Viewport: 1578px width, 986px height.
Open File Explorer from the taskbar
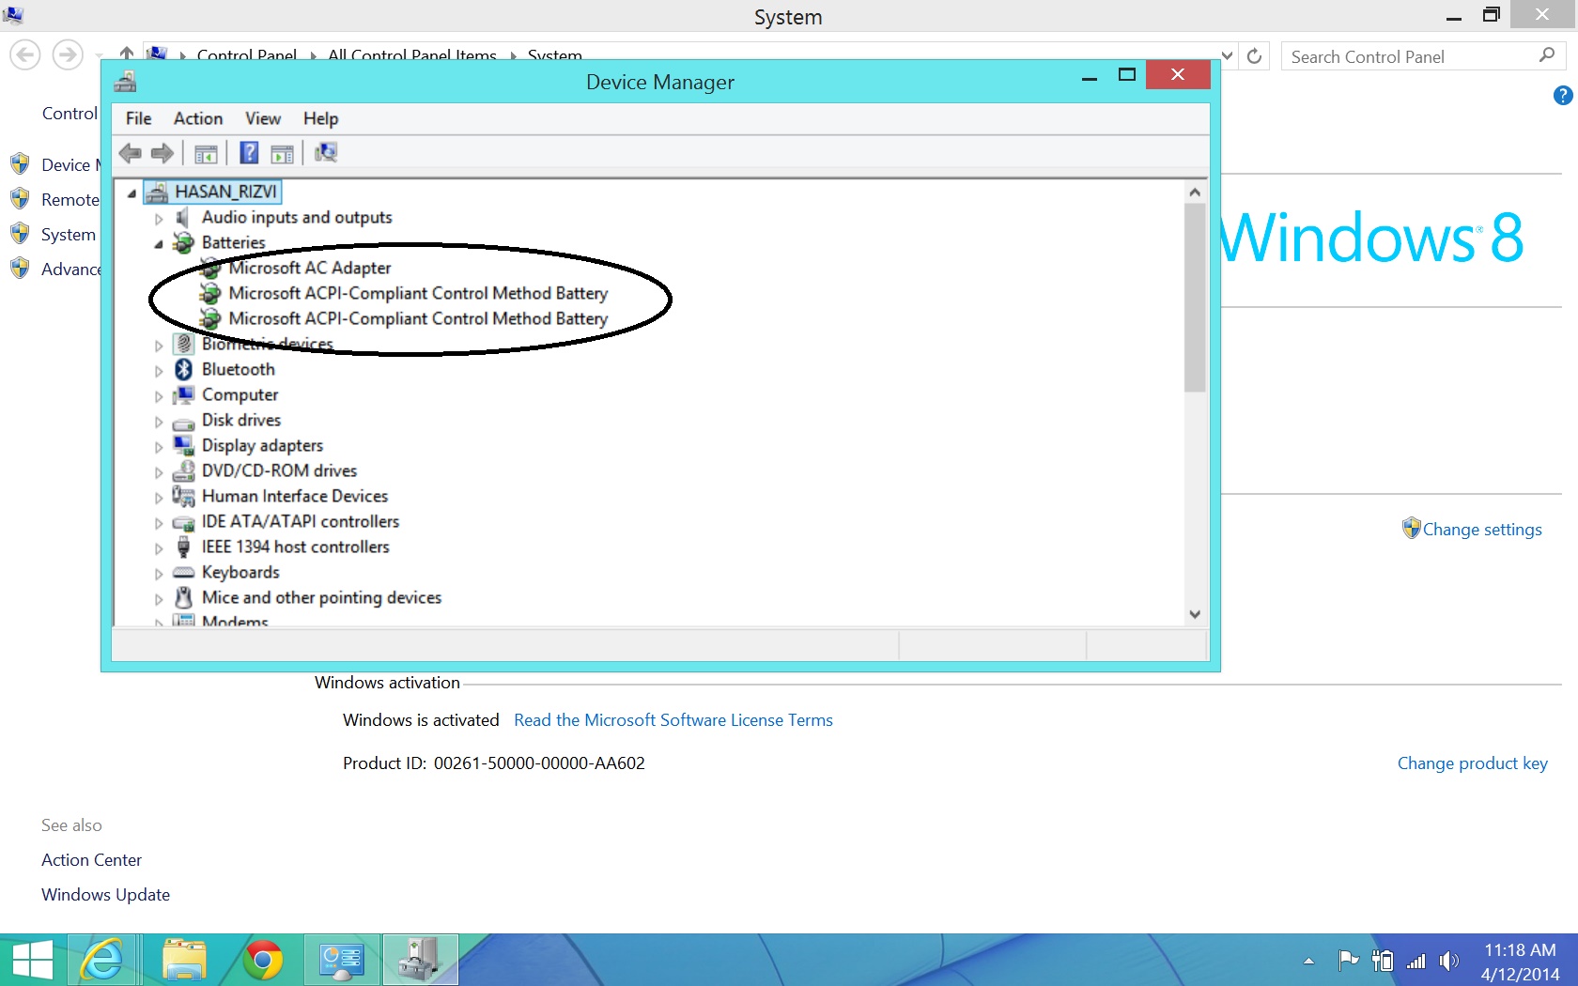pyautogui.click(x=184, y=960)
